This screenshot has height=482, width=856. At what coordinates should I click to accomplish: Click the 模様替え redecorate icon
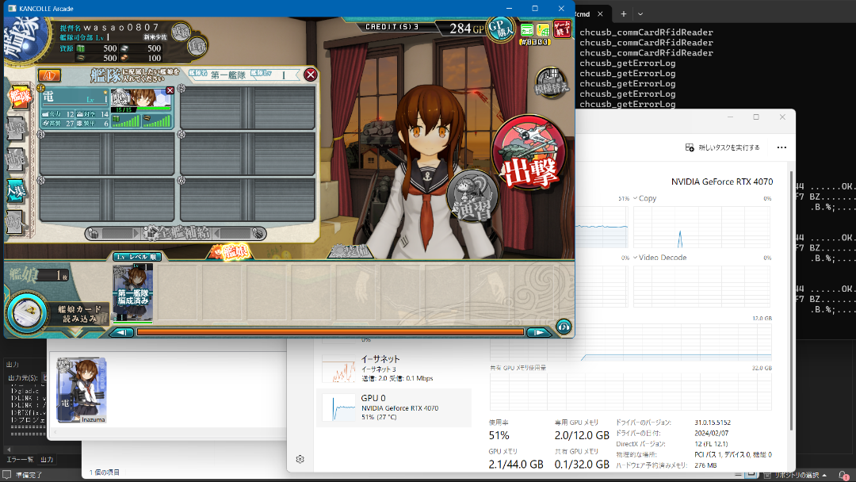[x=551, y=83]
